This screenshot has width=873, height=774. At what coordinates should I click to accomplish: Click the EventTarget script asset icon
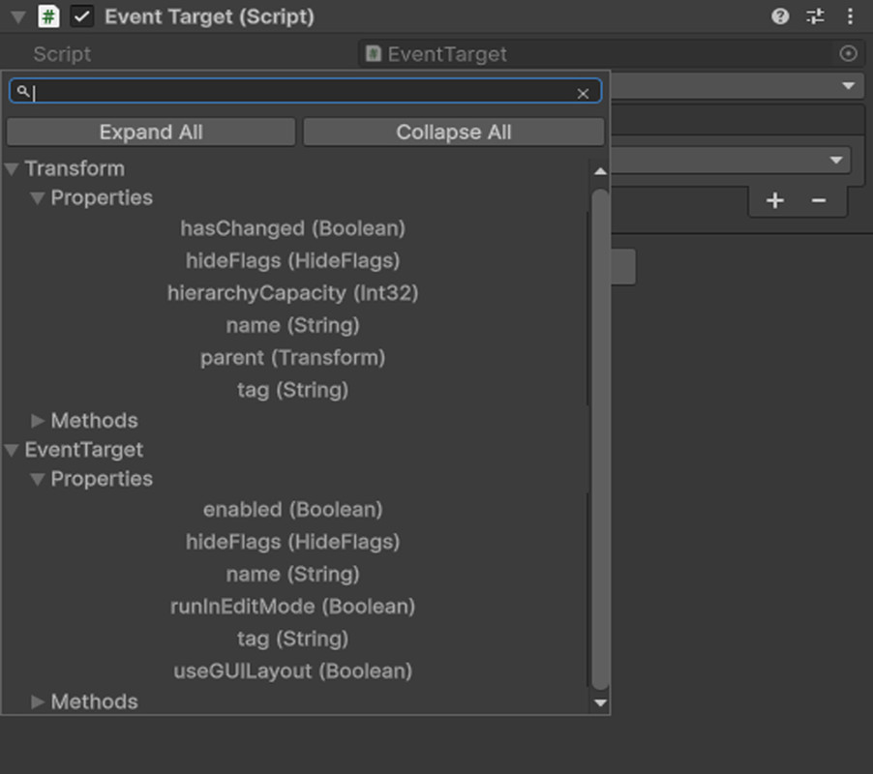click(x=374, y=54)
